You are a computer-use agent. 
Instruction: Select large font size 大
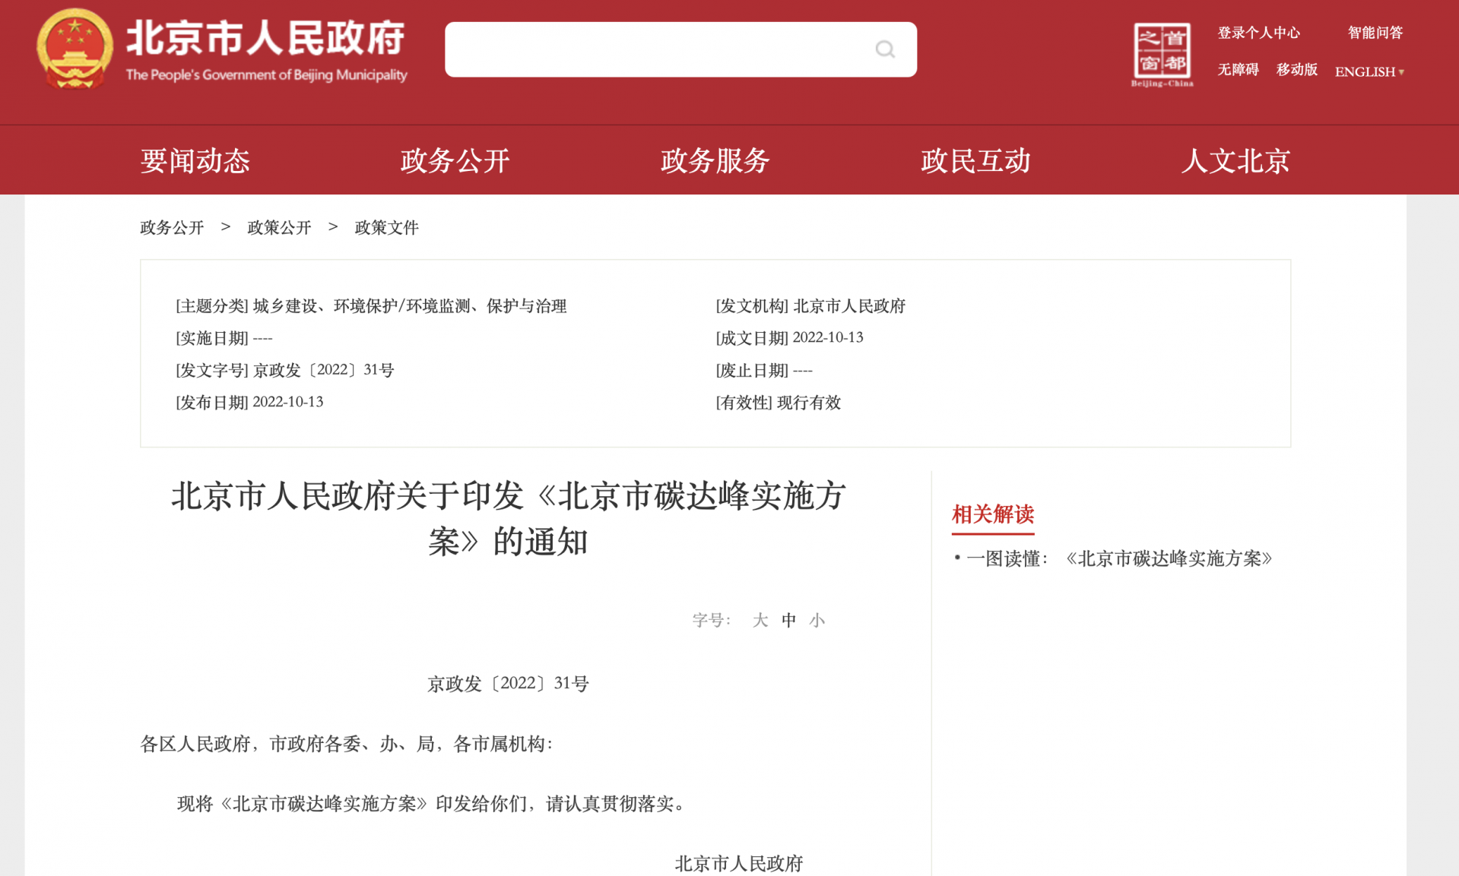760,620
